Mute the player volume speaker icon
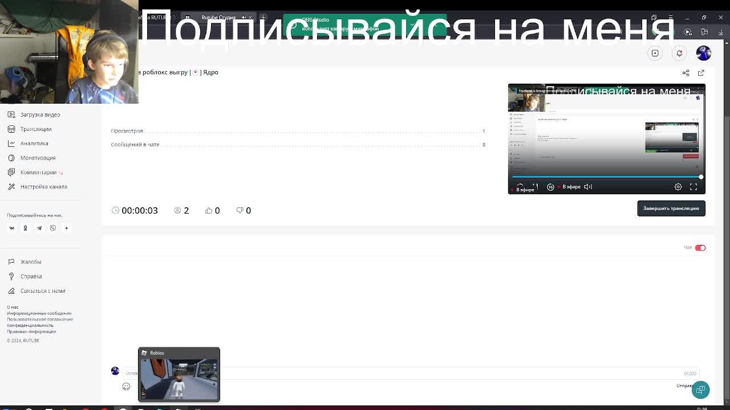 pyautogui.click(x=588, y=187)
